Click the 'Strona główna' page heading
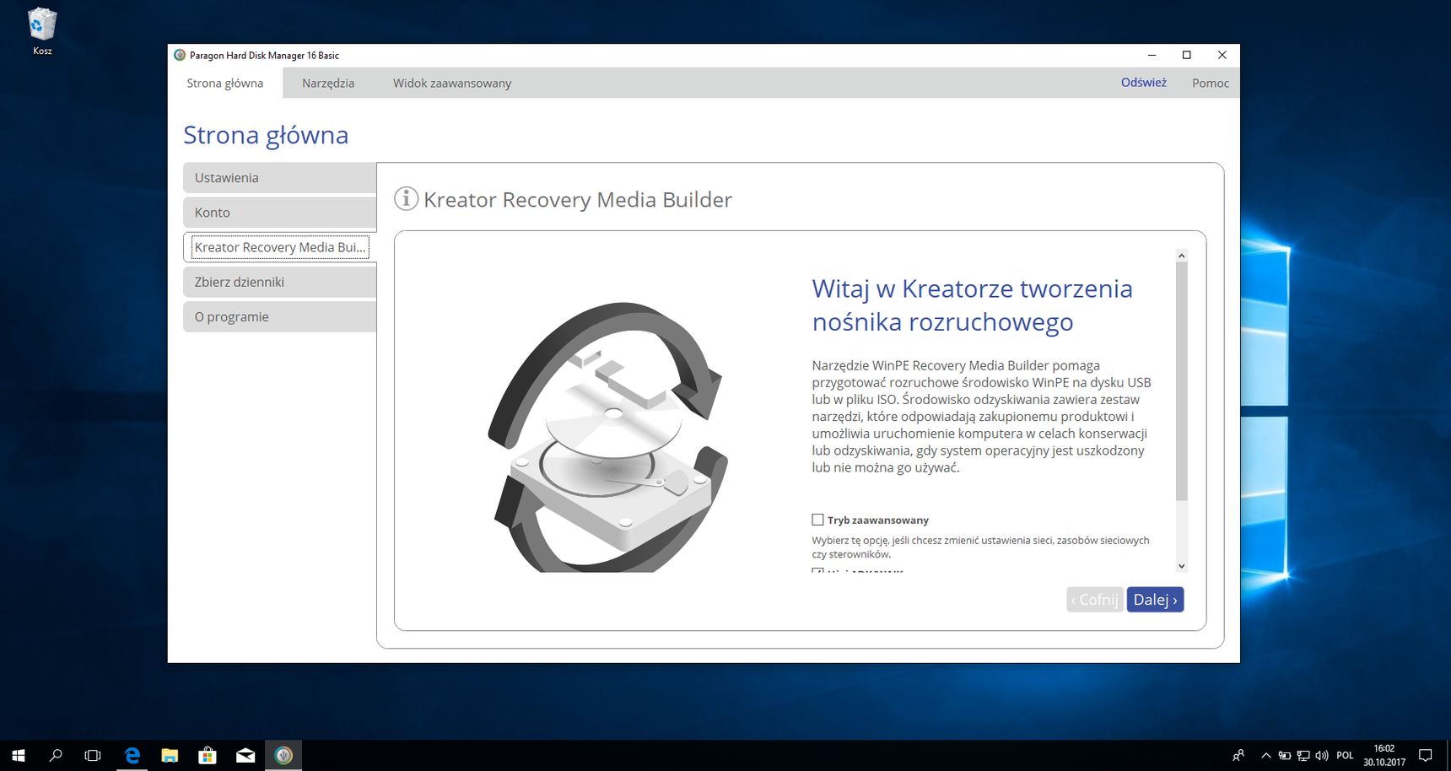Image resolution: width=1451 pixels, height=771 pixels. pos(266,135)
